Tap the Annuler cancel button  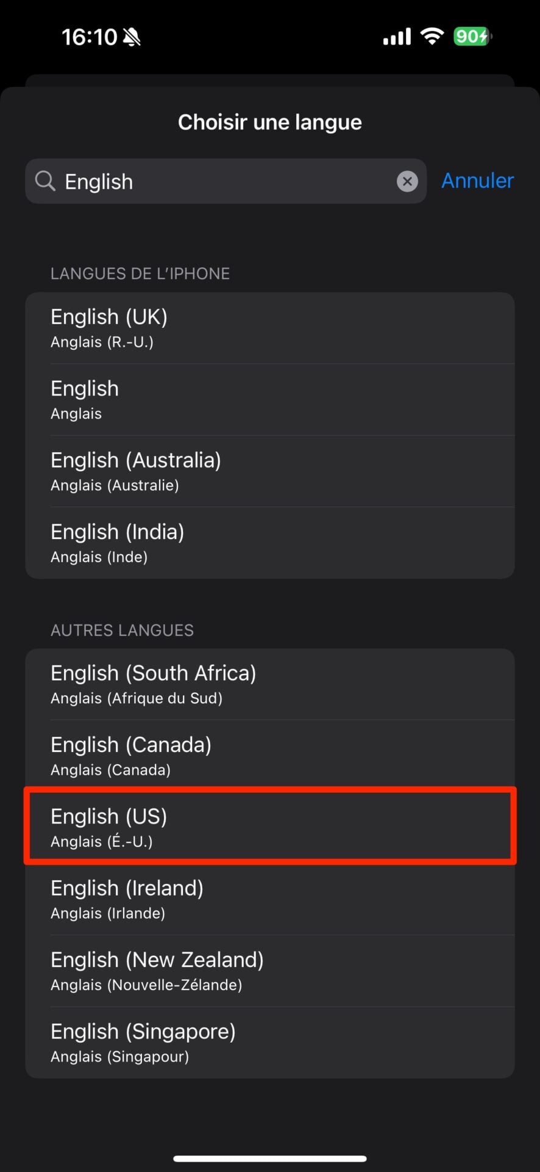point(477,181)
